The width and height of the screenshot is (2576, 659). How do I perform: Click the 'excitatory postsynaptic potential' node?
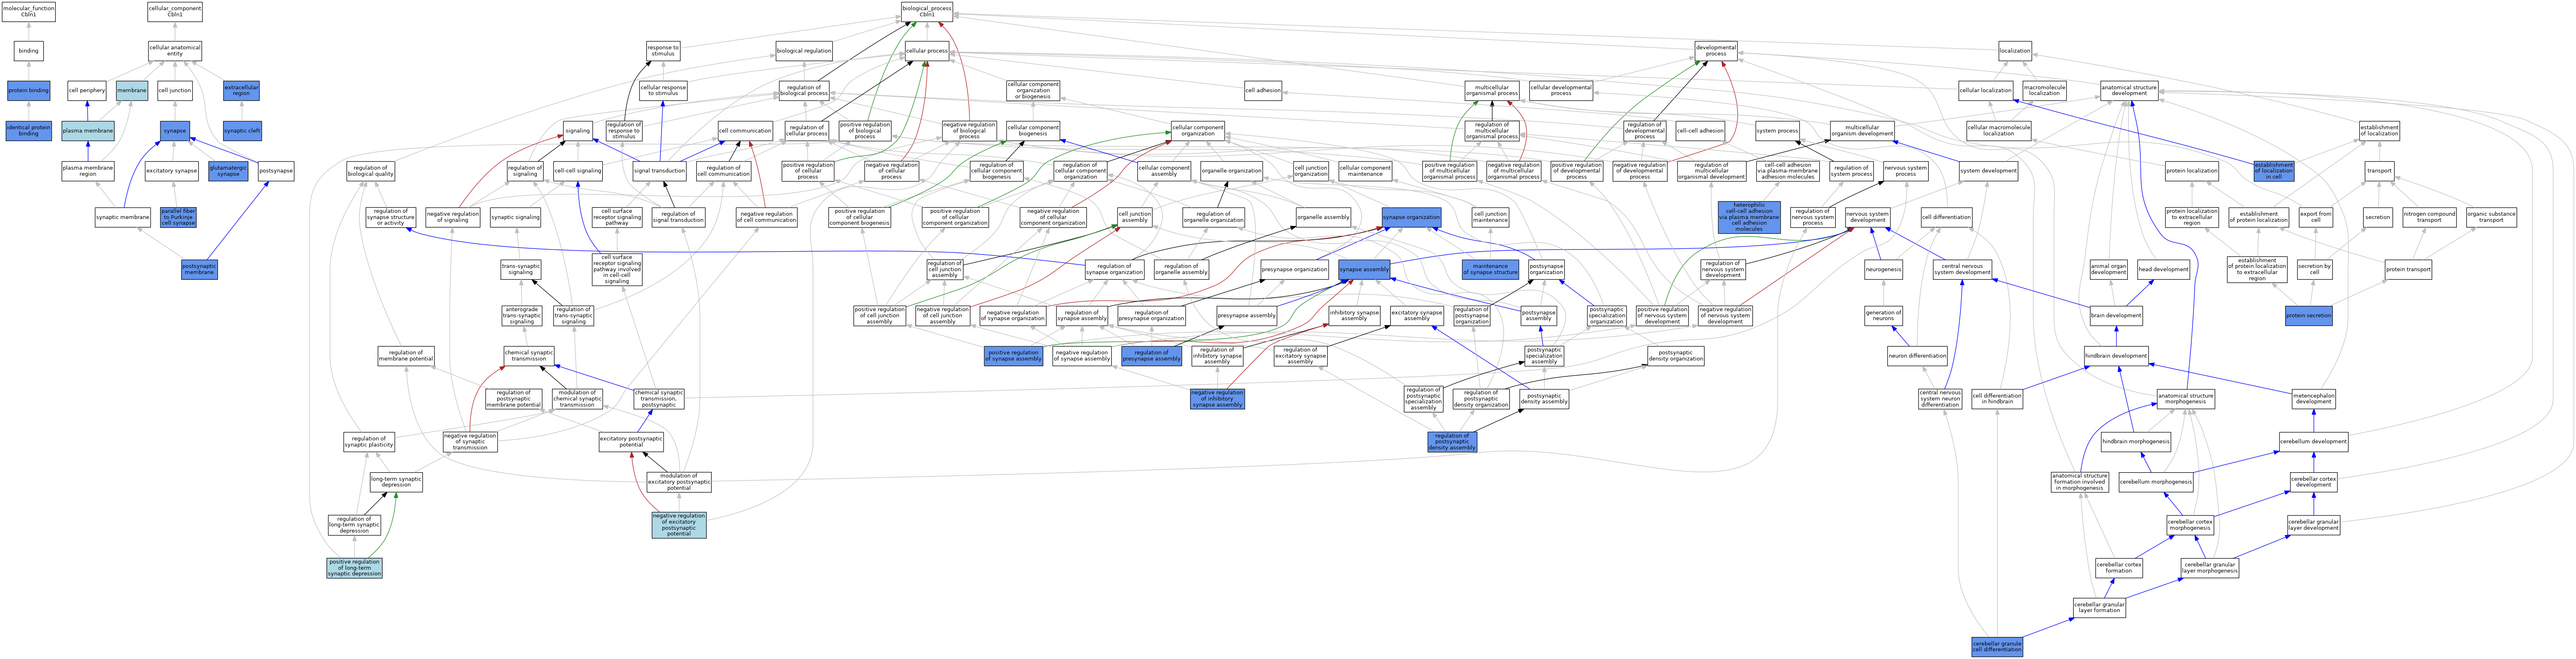click(x=631, y=442)
